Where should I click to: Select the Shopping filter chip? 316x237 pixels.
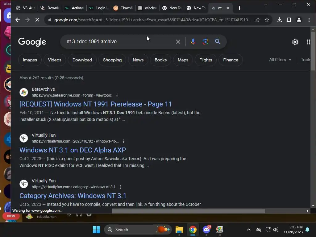pos(112,60)
